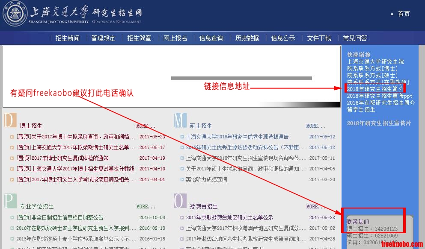Open 院系联系方式[在职攻硕] quick link
Viewport: 425px width, 249px height.
point(378,82)
